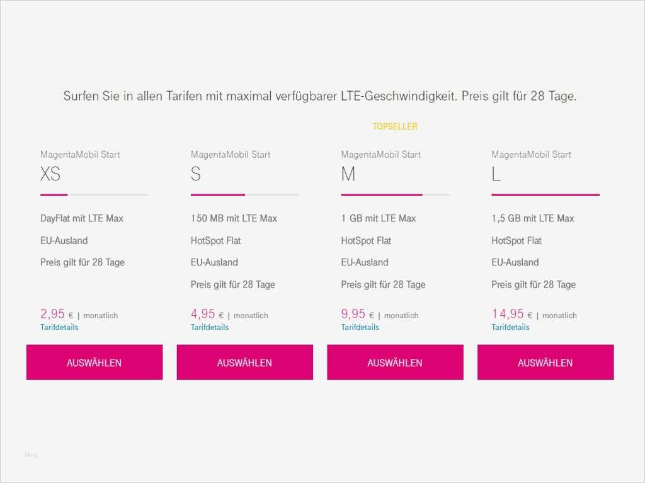Click the XS plan size heading

(x=50, y=174)
